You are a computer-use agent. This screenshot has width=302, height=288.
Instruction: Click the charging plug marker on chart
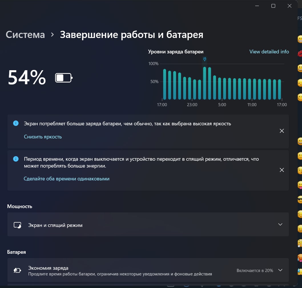(x=205, y=59)
